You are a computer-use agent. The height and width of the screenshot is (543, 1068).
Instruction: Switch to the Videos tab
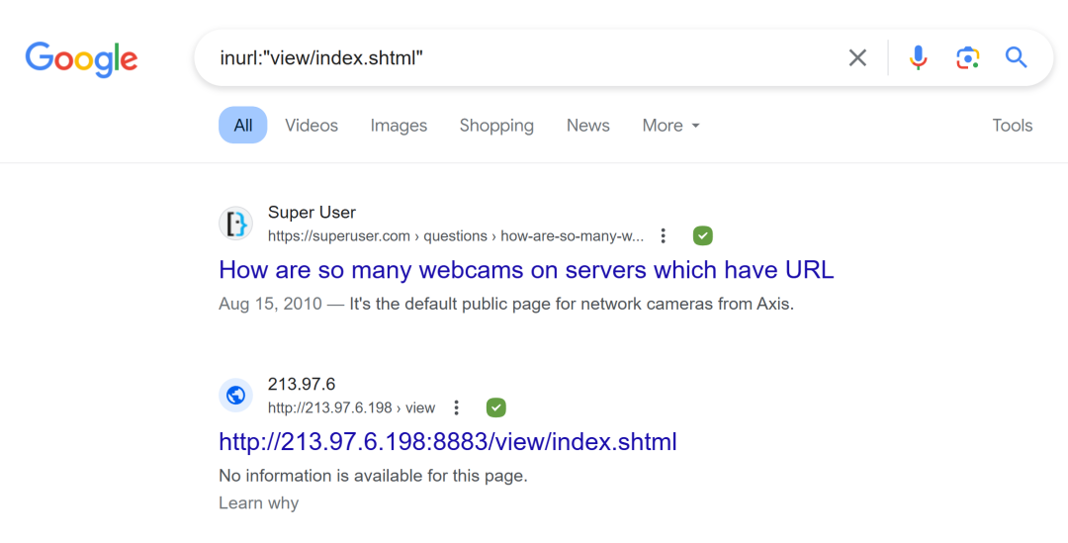[x=311, y=126]
